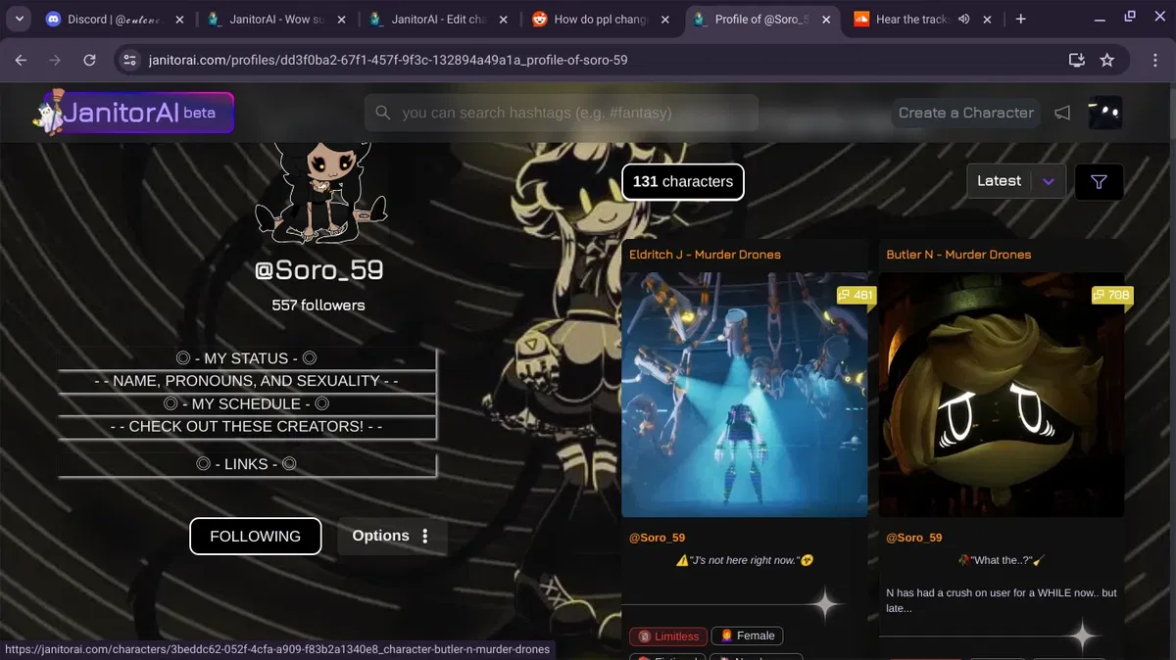Open the JanitorAI beta logo home link
The width and height of the screenshot is (1176, 660).
pyautogui.click(x=134, y=113)
